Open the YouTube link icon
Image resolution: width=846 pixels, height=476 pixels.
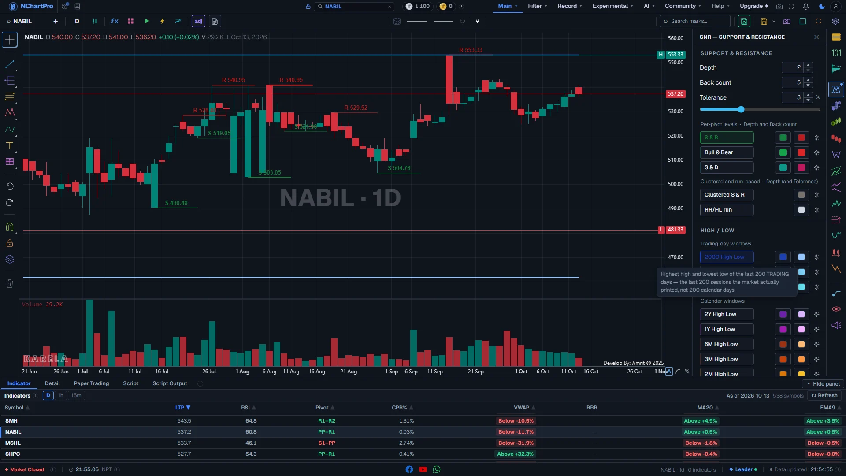pyautogui.click(x=423, y=469)
